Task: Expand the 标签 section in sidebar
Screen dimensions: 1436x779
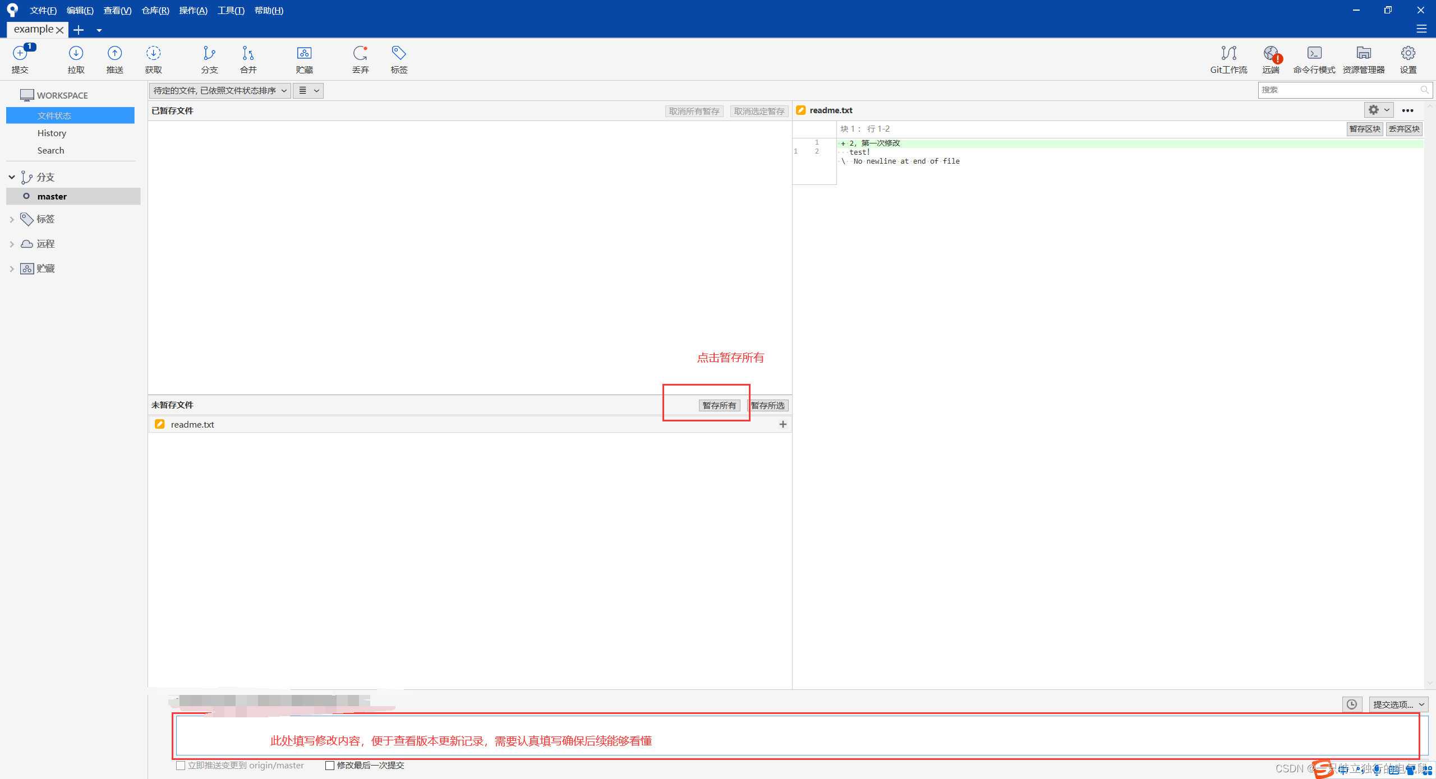Action: click(x=12, y=219)
